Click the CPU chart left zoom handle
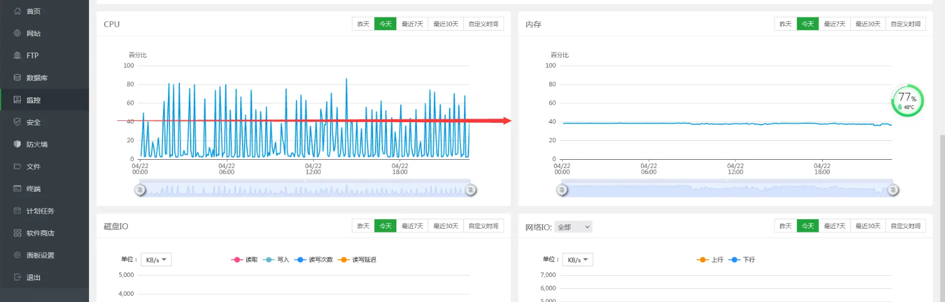 140,189
